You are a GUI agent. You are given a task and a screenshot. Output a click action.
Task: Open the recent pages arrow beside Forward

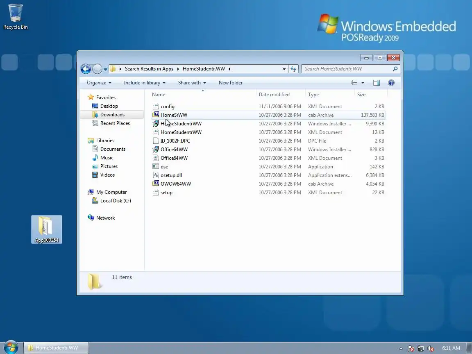pyautogui.click(x=105, y=69)
